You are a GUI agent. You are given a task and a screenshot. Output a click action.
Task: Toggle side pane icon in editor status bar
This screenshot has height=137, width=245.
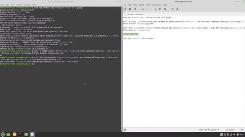point(125,130)
